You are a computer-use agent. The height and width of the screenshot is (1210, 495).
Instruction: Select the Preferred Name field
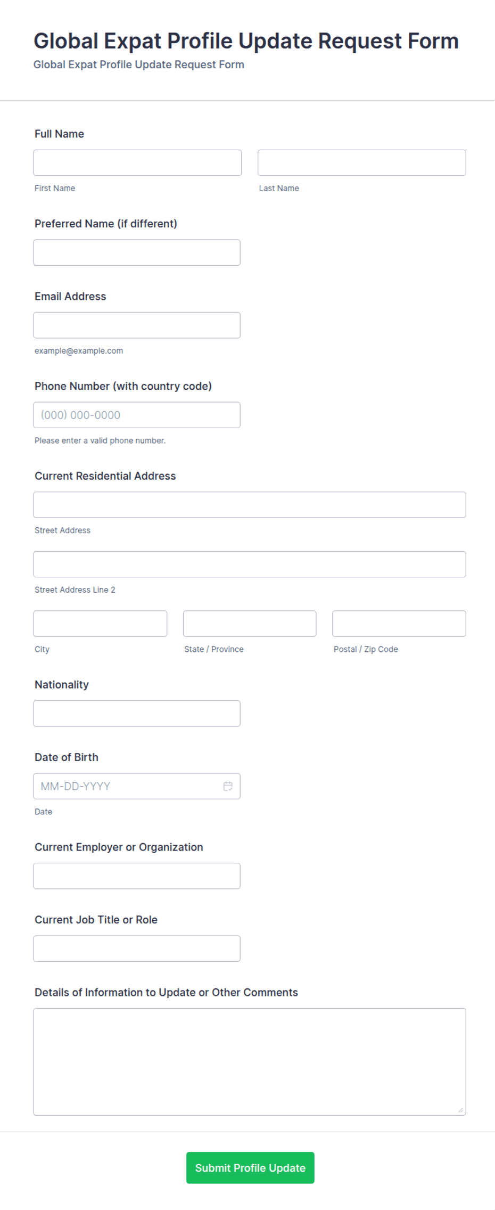[x=137, y=252]
